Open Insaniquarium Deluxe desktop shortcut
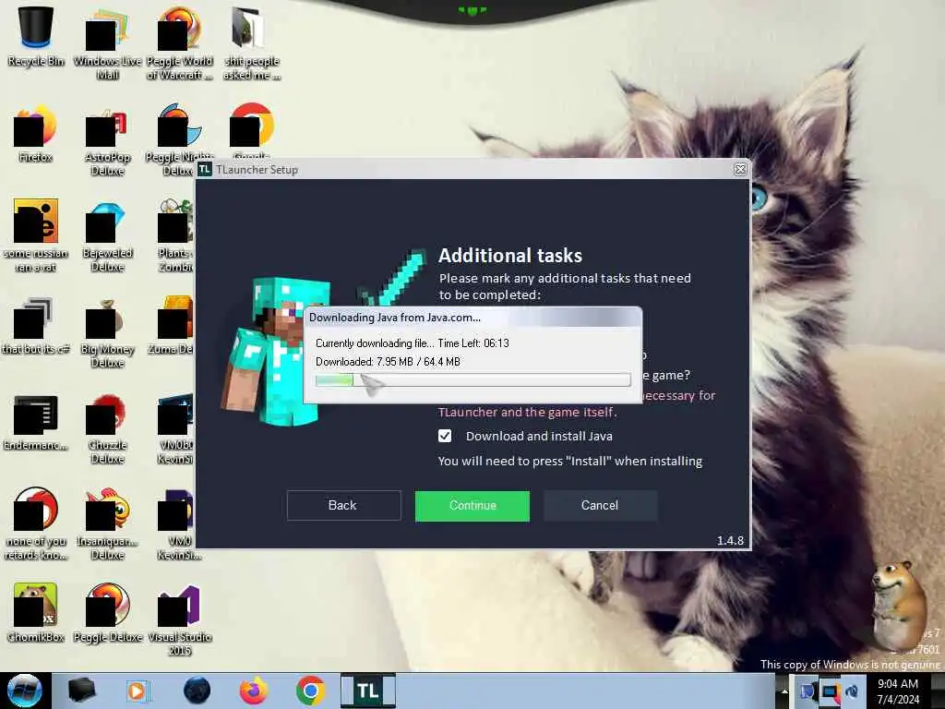This screenshot has height=709, width=945. [x=107, y=523]
